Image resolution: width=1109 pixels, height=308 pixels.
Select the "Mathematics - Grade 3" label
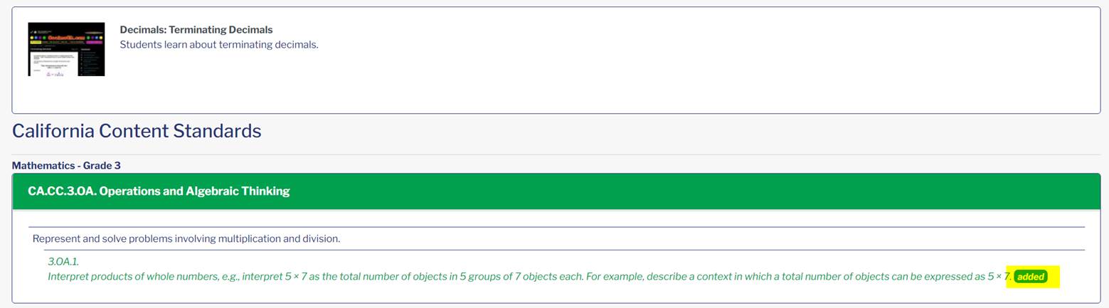pos(66,166)
